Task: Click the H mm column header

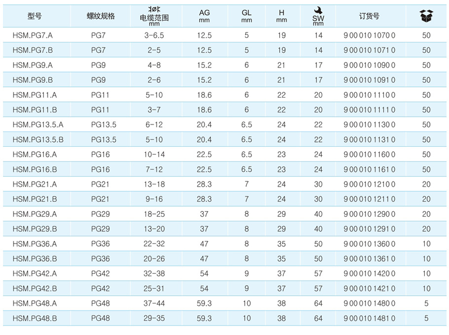Action: (x=281, y=16)
